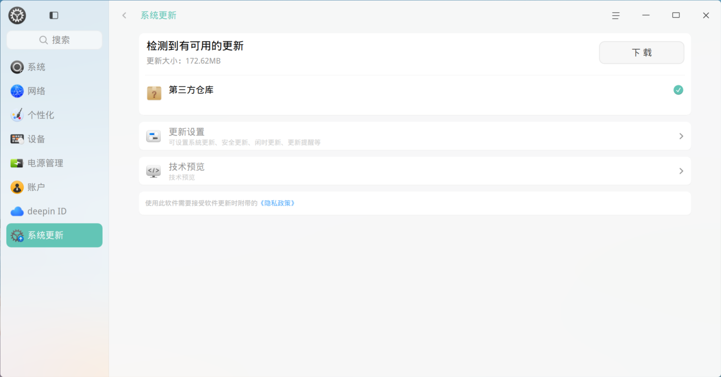Click the 检测到有可用的更新 heading
Screen dimensions: 721x377
pos(195,46)
